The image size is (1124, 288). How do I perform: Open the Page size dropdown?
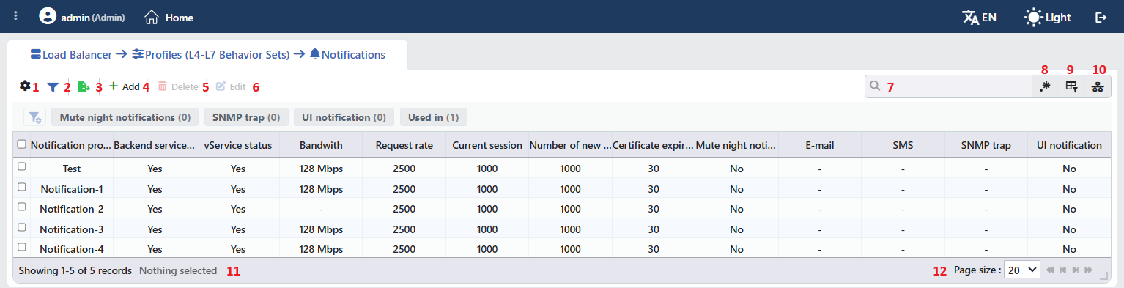click(1022, 270)
